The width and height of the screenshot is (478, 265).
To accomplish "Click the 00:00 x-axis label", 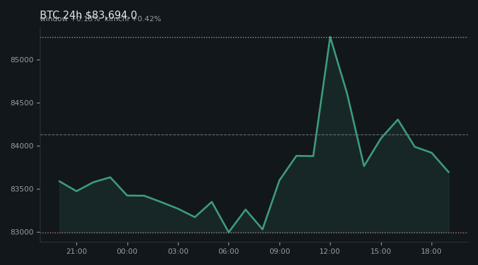I will click(127, 251).
